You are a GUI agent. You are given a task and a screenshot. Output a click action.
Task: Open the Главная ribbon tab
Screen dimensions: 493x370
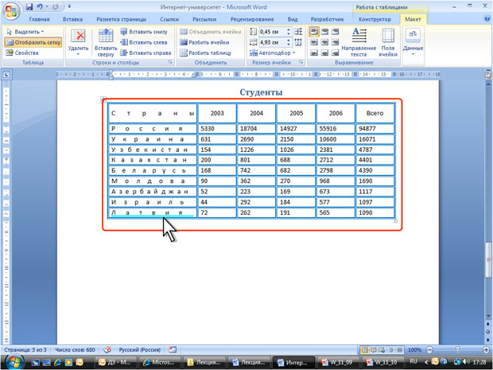click(39, 20)
